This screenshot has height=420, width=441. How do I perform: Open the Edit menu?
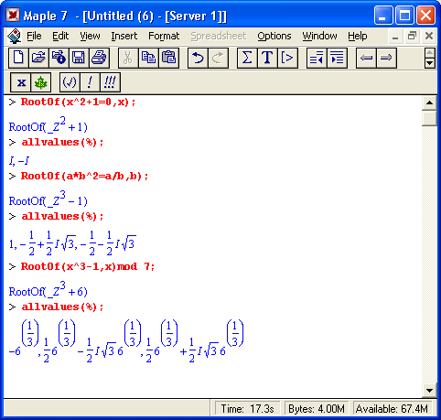[x=60, y=36]
